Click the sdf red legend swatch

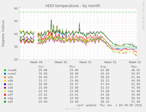[x=5, y=95]
